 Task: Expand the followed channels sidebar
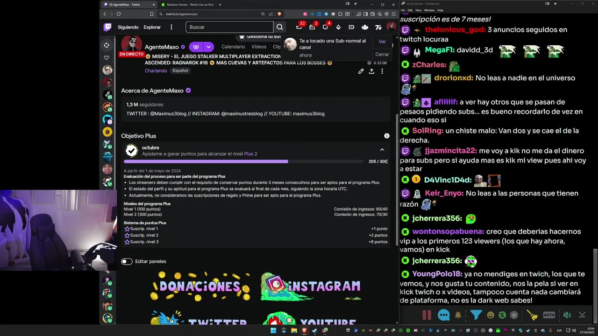(x=107, y=45)
